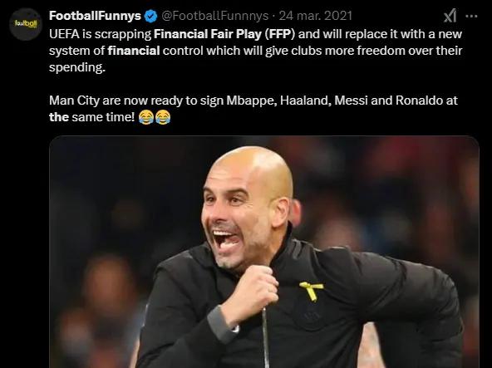Click the second laughing-tears emoji
The image size is (492, 368).
tap(163, 117)
